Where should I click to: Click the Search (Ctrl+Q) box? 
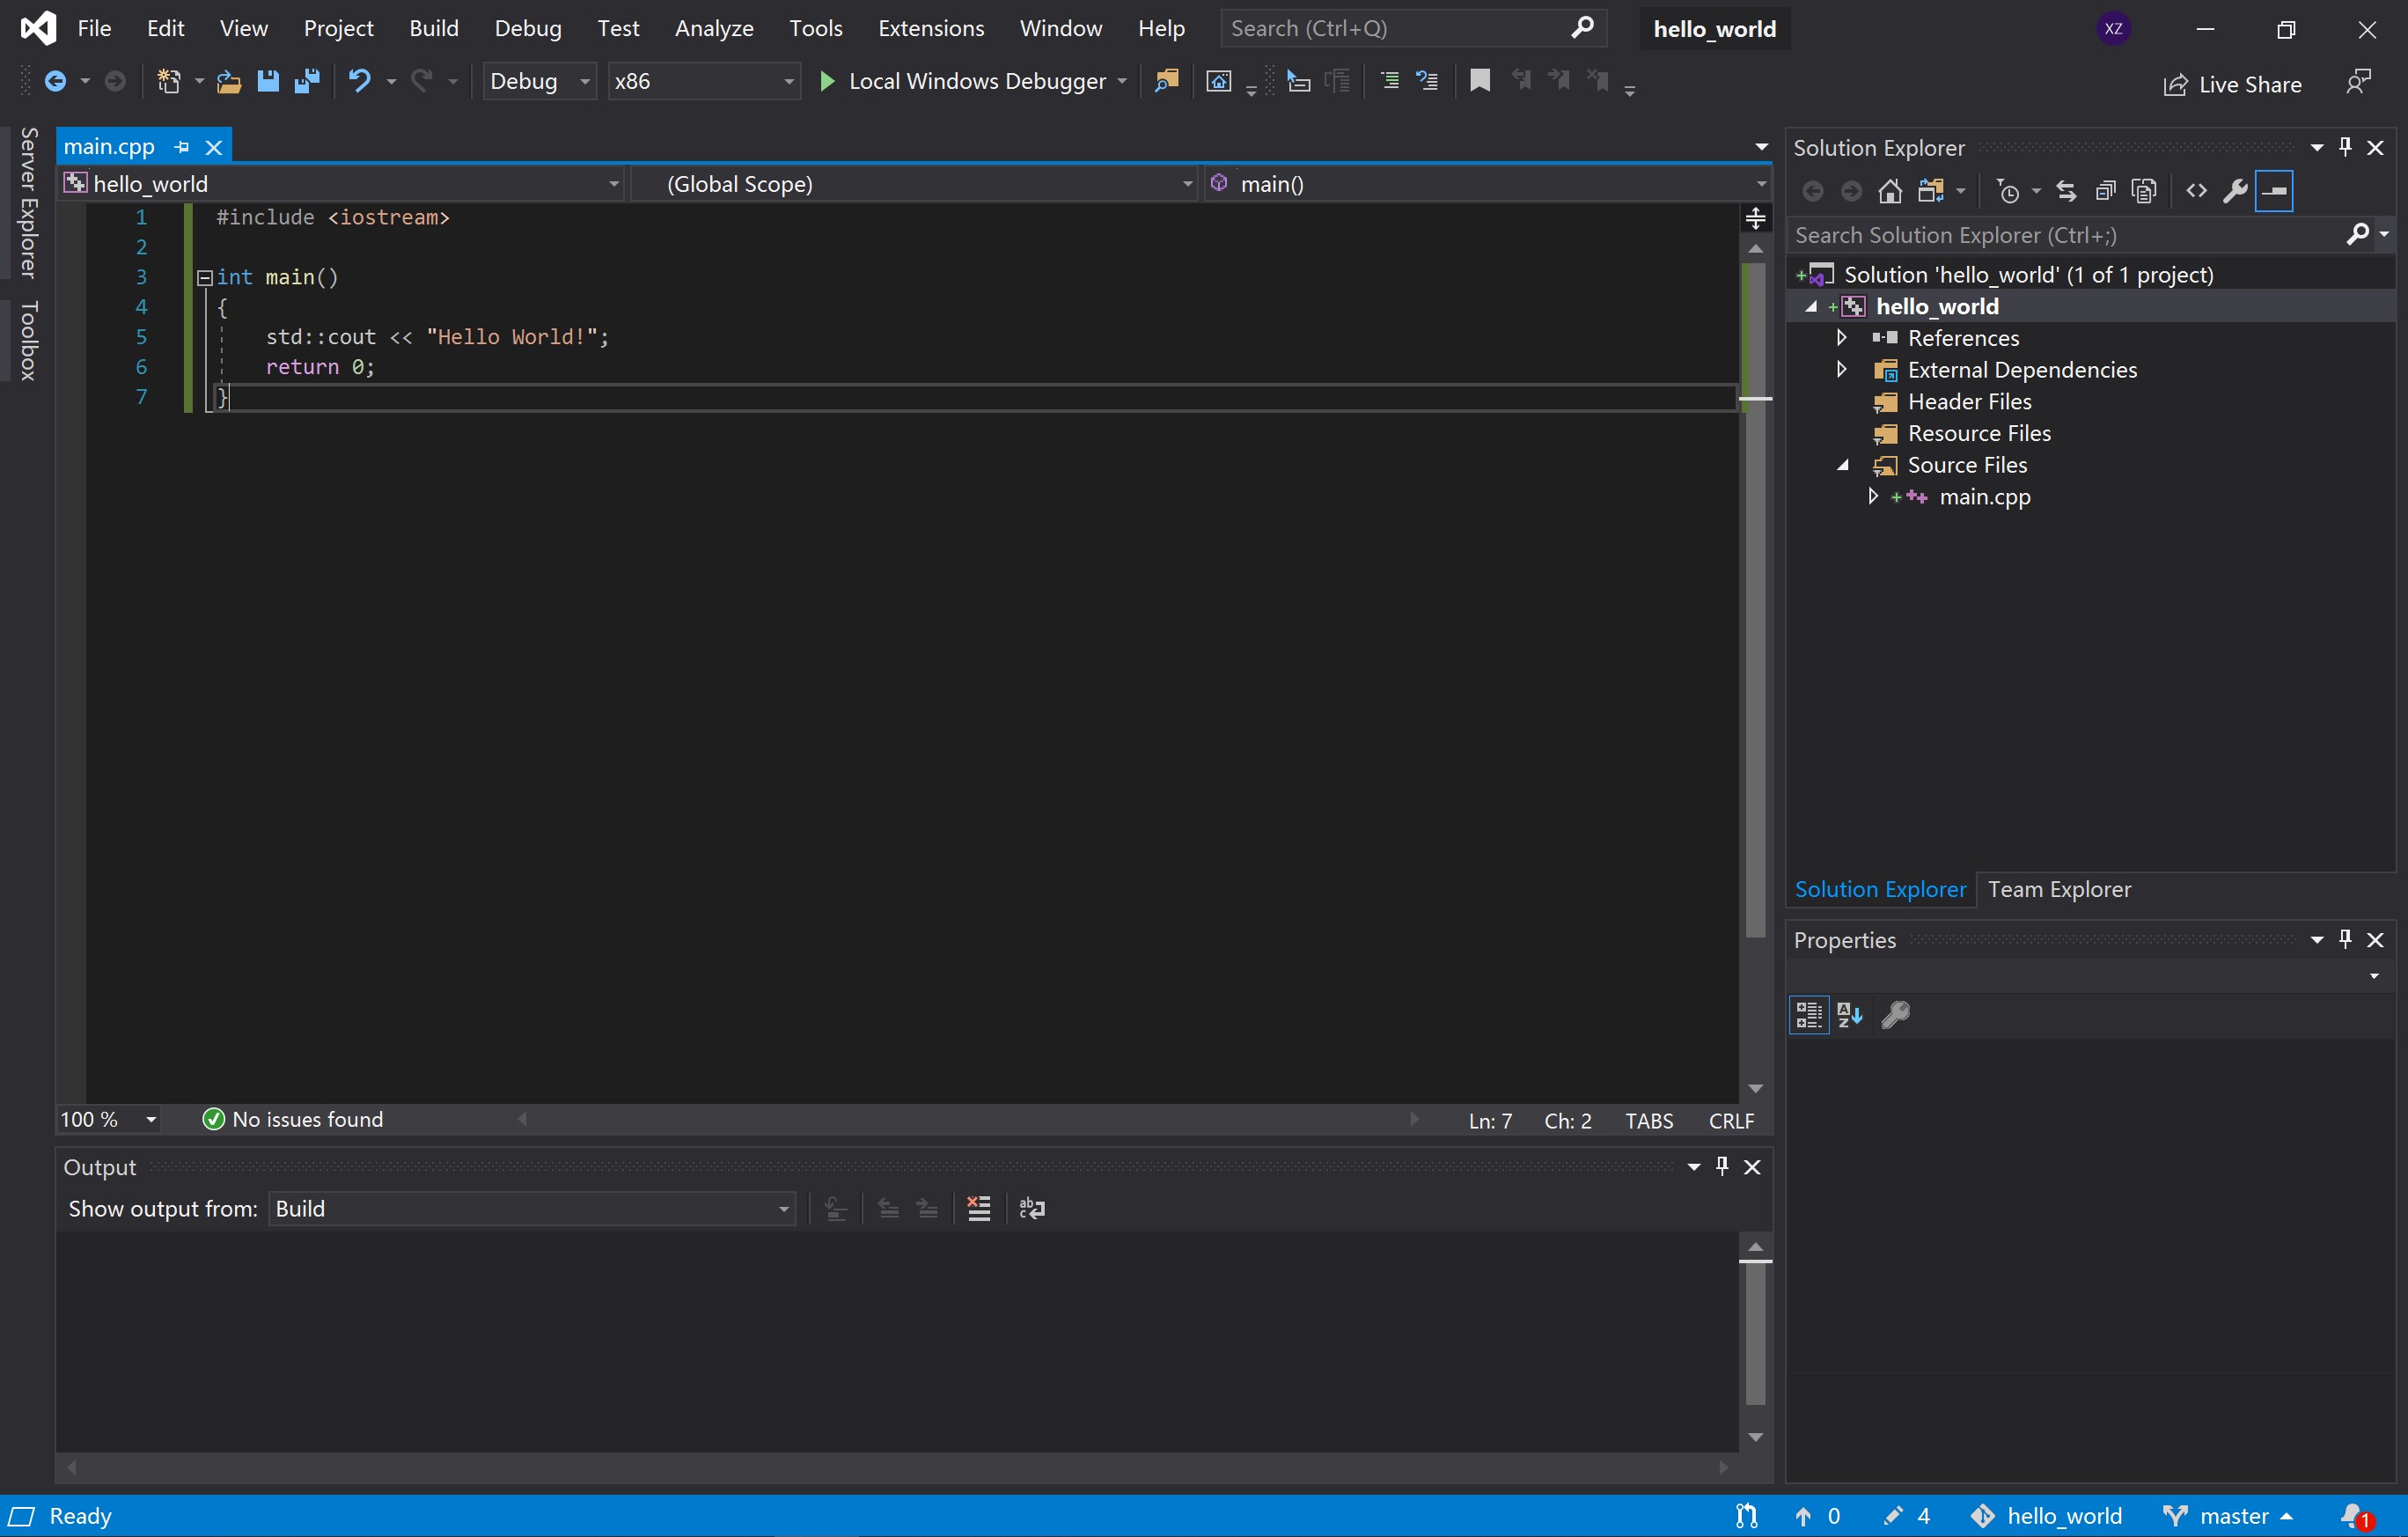click(x=1413, y=28)
